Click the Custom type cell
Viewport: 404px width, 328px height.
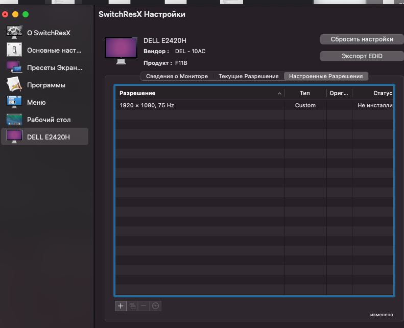(x=305, y=105)
